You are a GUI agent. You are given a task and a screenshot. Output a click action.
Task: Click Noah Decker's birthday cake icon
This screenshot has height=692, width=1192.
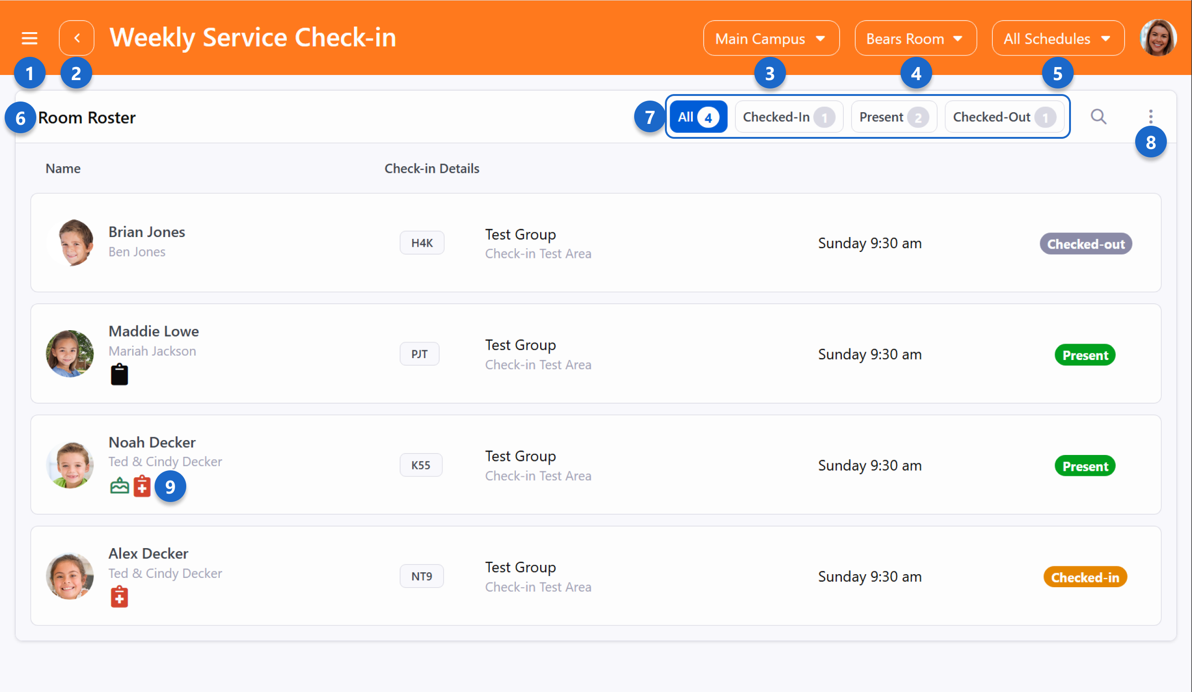(119, 486)
